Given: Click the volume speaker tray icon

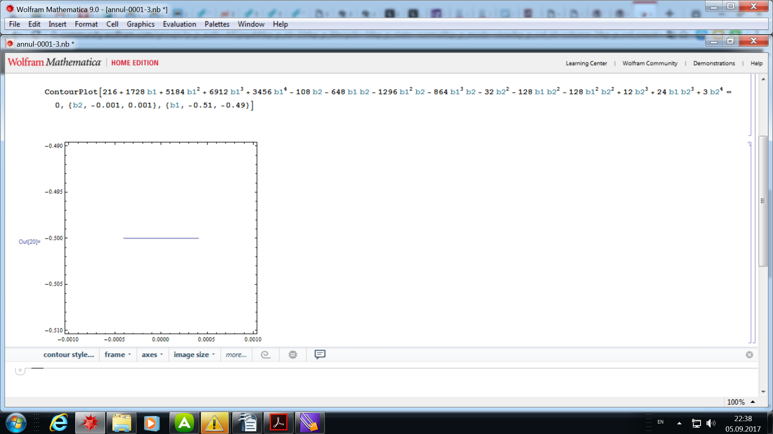Looking at the screenshot, I should tap(711, 423).
